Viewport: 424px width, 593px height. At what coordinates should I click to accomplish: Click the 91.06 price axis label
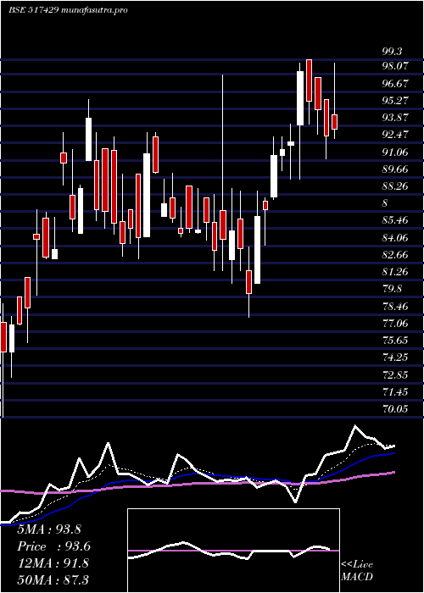[396, 152]
